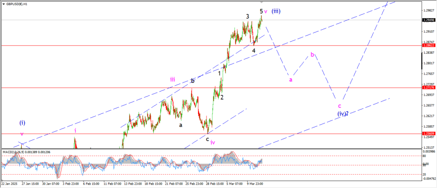
Task: Click the red price tag 1.27176
Action: point(428,88)
